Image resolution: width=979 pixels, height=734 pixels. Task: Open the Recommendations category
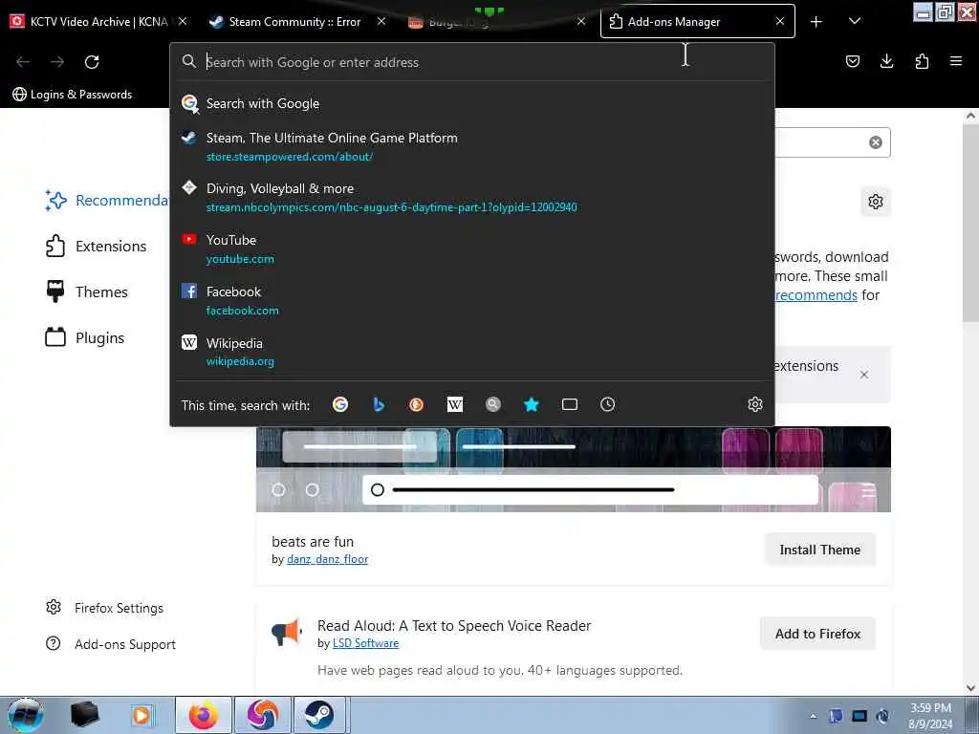coord(107,201)
